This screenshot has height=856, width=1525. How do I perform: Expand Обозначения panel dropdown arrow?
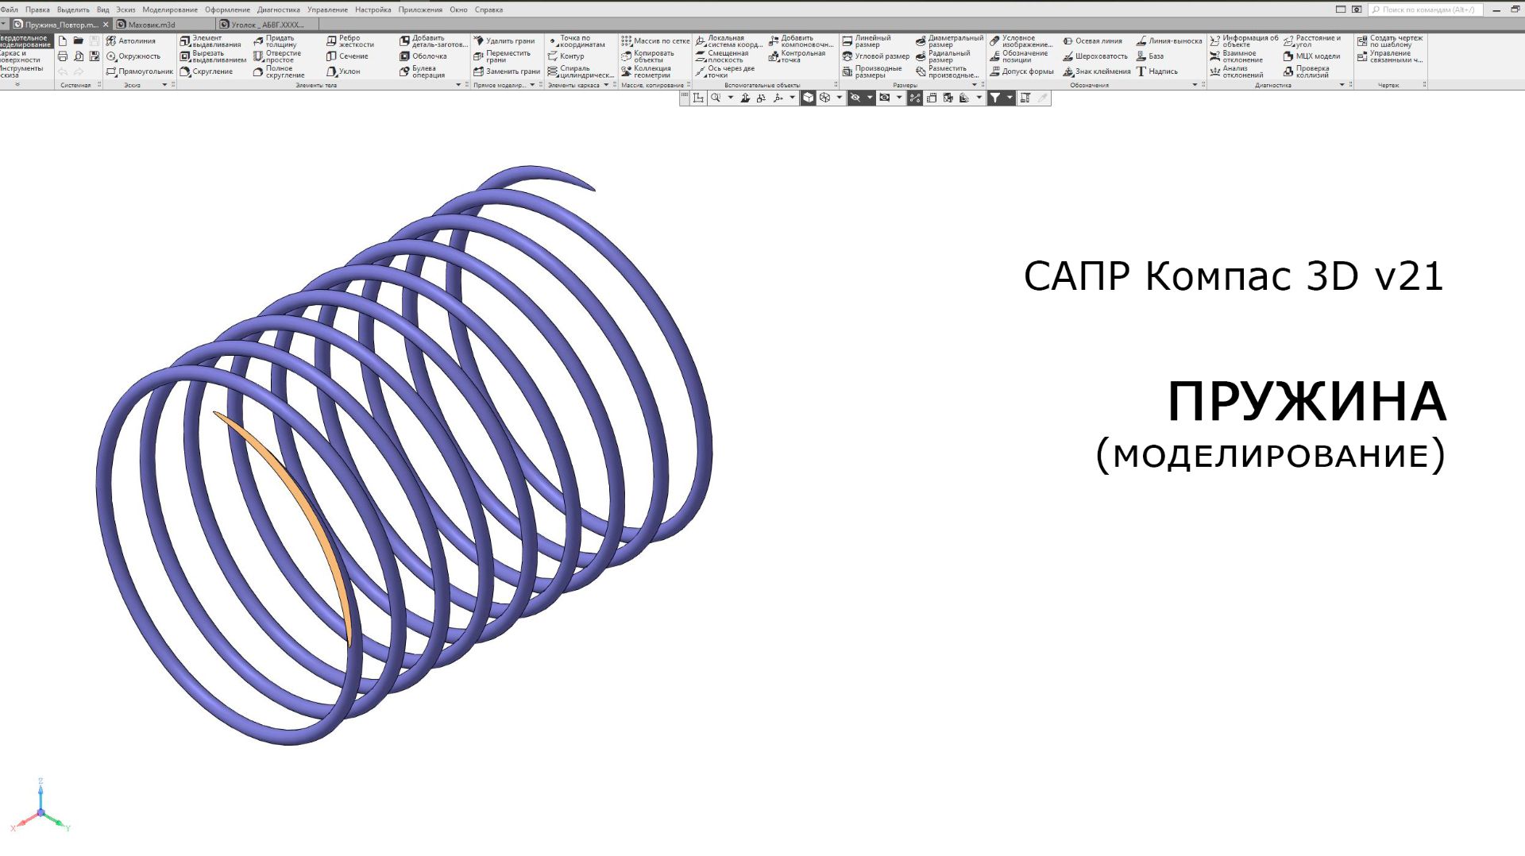pos(1195,85)
